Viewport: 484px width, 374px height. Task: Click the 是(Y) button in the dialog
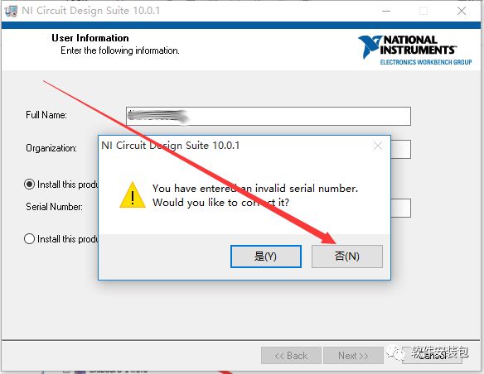pyautogui.click(x=266, y=257)
